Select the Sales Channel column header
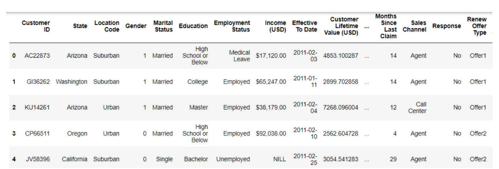This screenshot has height=169, width=499. [x=414, y=26]
